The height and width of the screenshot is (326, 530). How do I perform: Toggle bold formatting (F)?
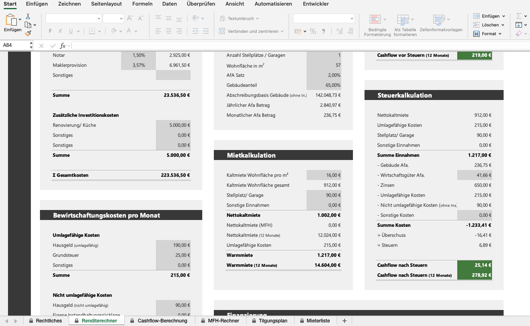click(x=50, y=31)
